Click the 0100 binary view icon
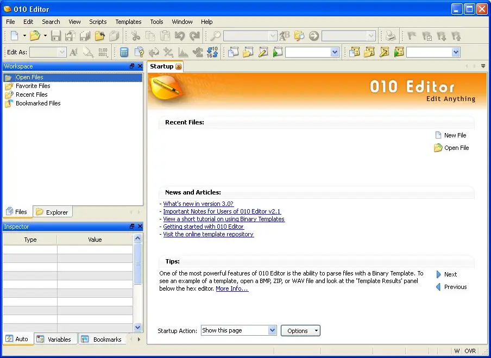The image size is (491, 358). (103, 52)
